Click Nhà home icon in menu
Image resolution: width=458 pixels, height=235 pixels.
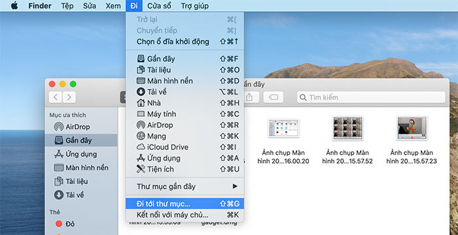[141, 103]
